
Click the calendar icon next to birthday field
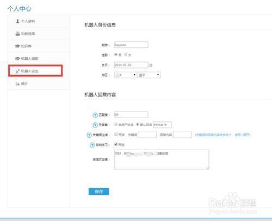click(151, 65)
